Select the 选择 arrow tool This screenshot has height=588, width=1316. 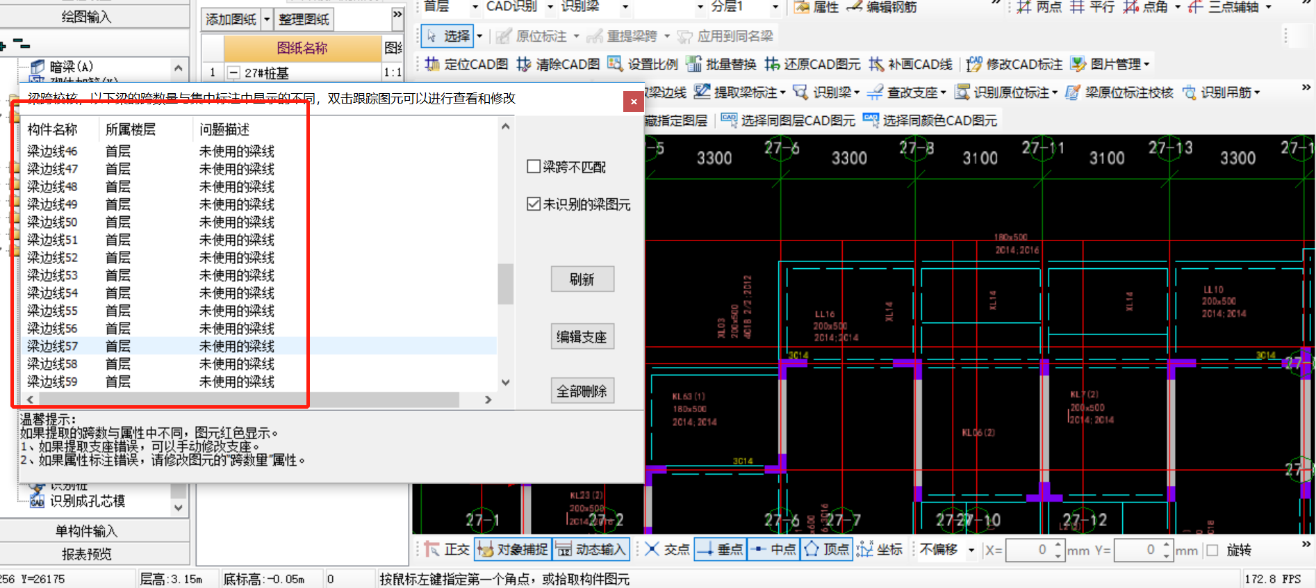coord(447,36)
